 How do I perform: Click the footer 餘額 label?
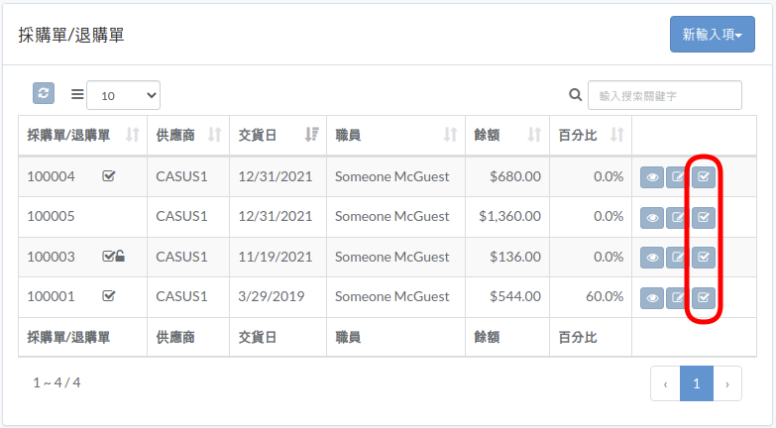487,338
